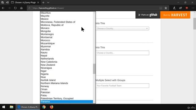
Task: Open the Choose a Country single select
Action: pos(123,28)
